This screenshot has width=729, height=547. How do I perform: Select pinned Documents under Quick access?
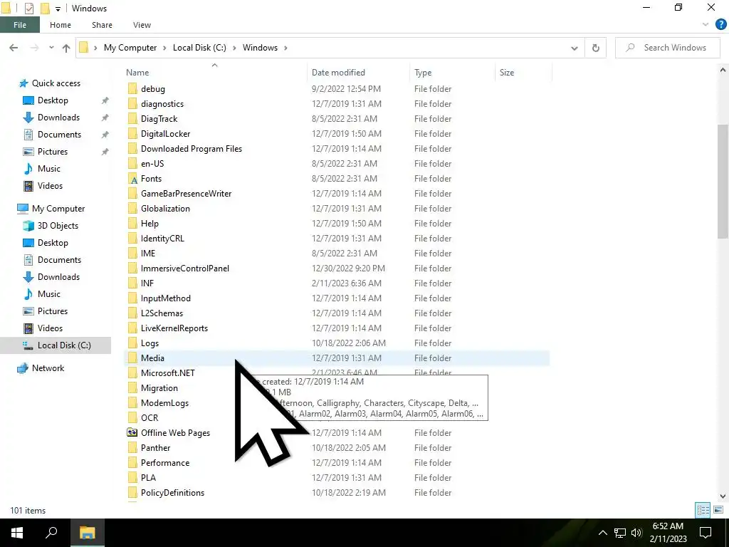60,135
